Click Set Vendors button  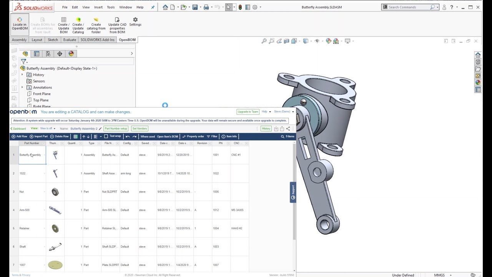click(140, 128)
